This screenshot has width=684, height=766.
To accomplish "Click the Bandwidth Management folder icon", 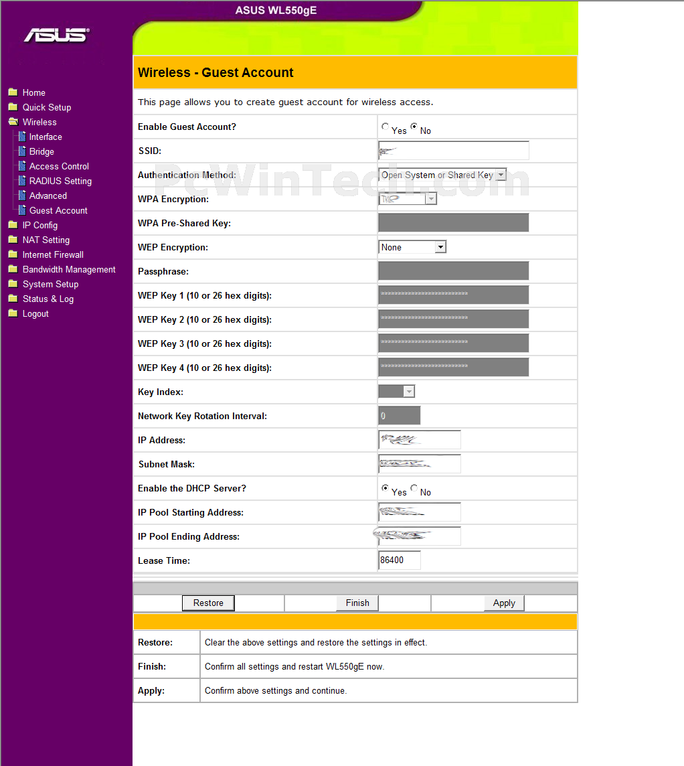I will (x=13, y=269).
